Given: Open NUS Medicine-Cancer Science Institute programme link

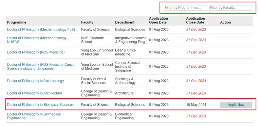Looking at the screenshot, I should (41, 66).
